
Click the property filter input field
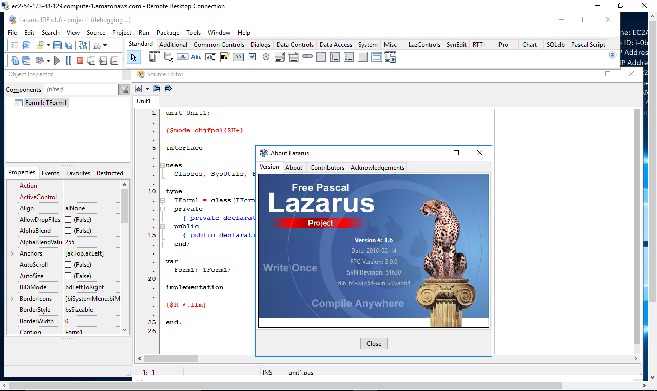pos(81,89)
